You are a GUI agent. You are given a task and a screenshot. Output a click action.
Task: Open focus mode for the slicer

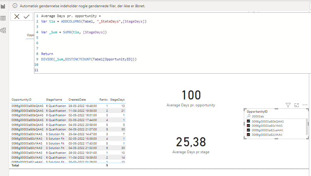pyautogui.click(x=297, y=105)
